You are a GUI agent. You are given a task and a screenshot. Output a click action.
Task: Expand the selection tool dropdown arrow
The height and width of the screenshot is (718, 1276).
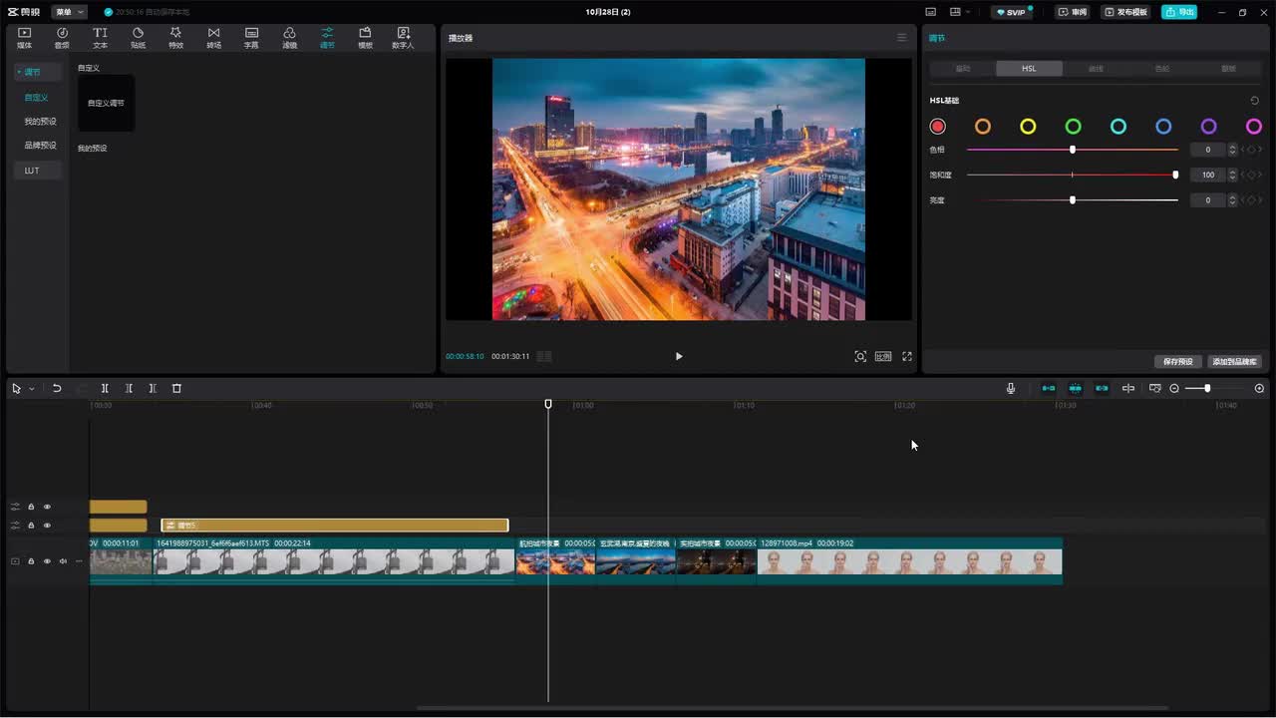pos(32,389)
